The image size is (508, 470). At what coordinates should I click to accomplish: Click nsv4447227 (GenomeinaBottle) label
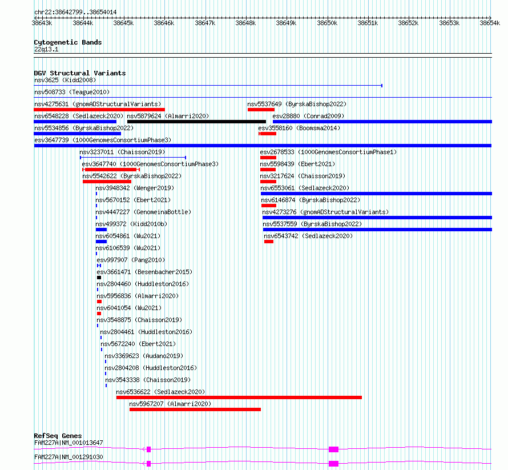point(143,212)
